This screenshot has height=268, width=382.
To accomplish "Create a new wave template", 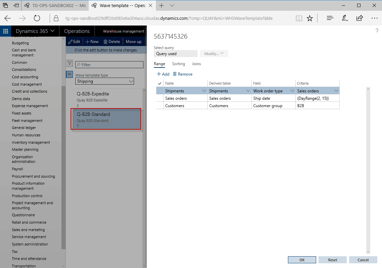I will pyautogui.click(x=92, y=42).
